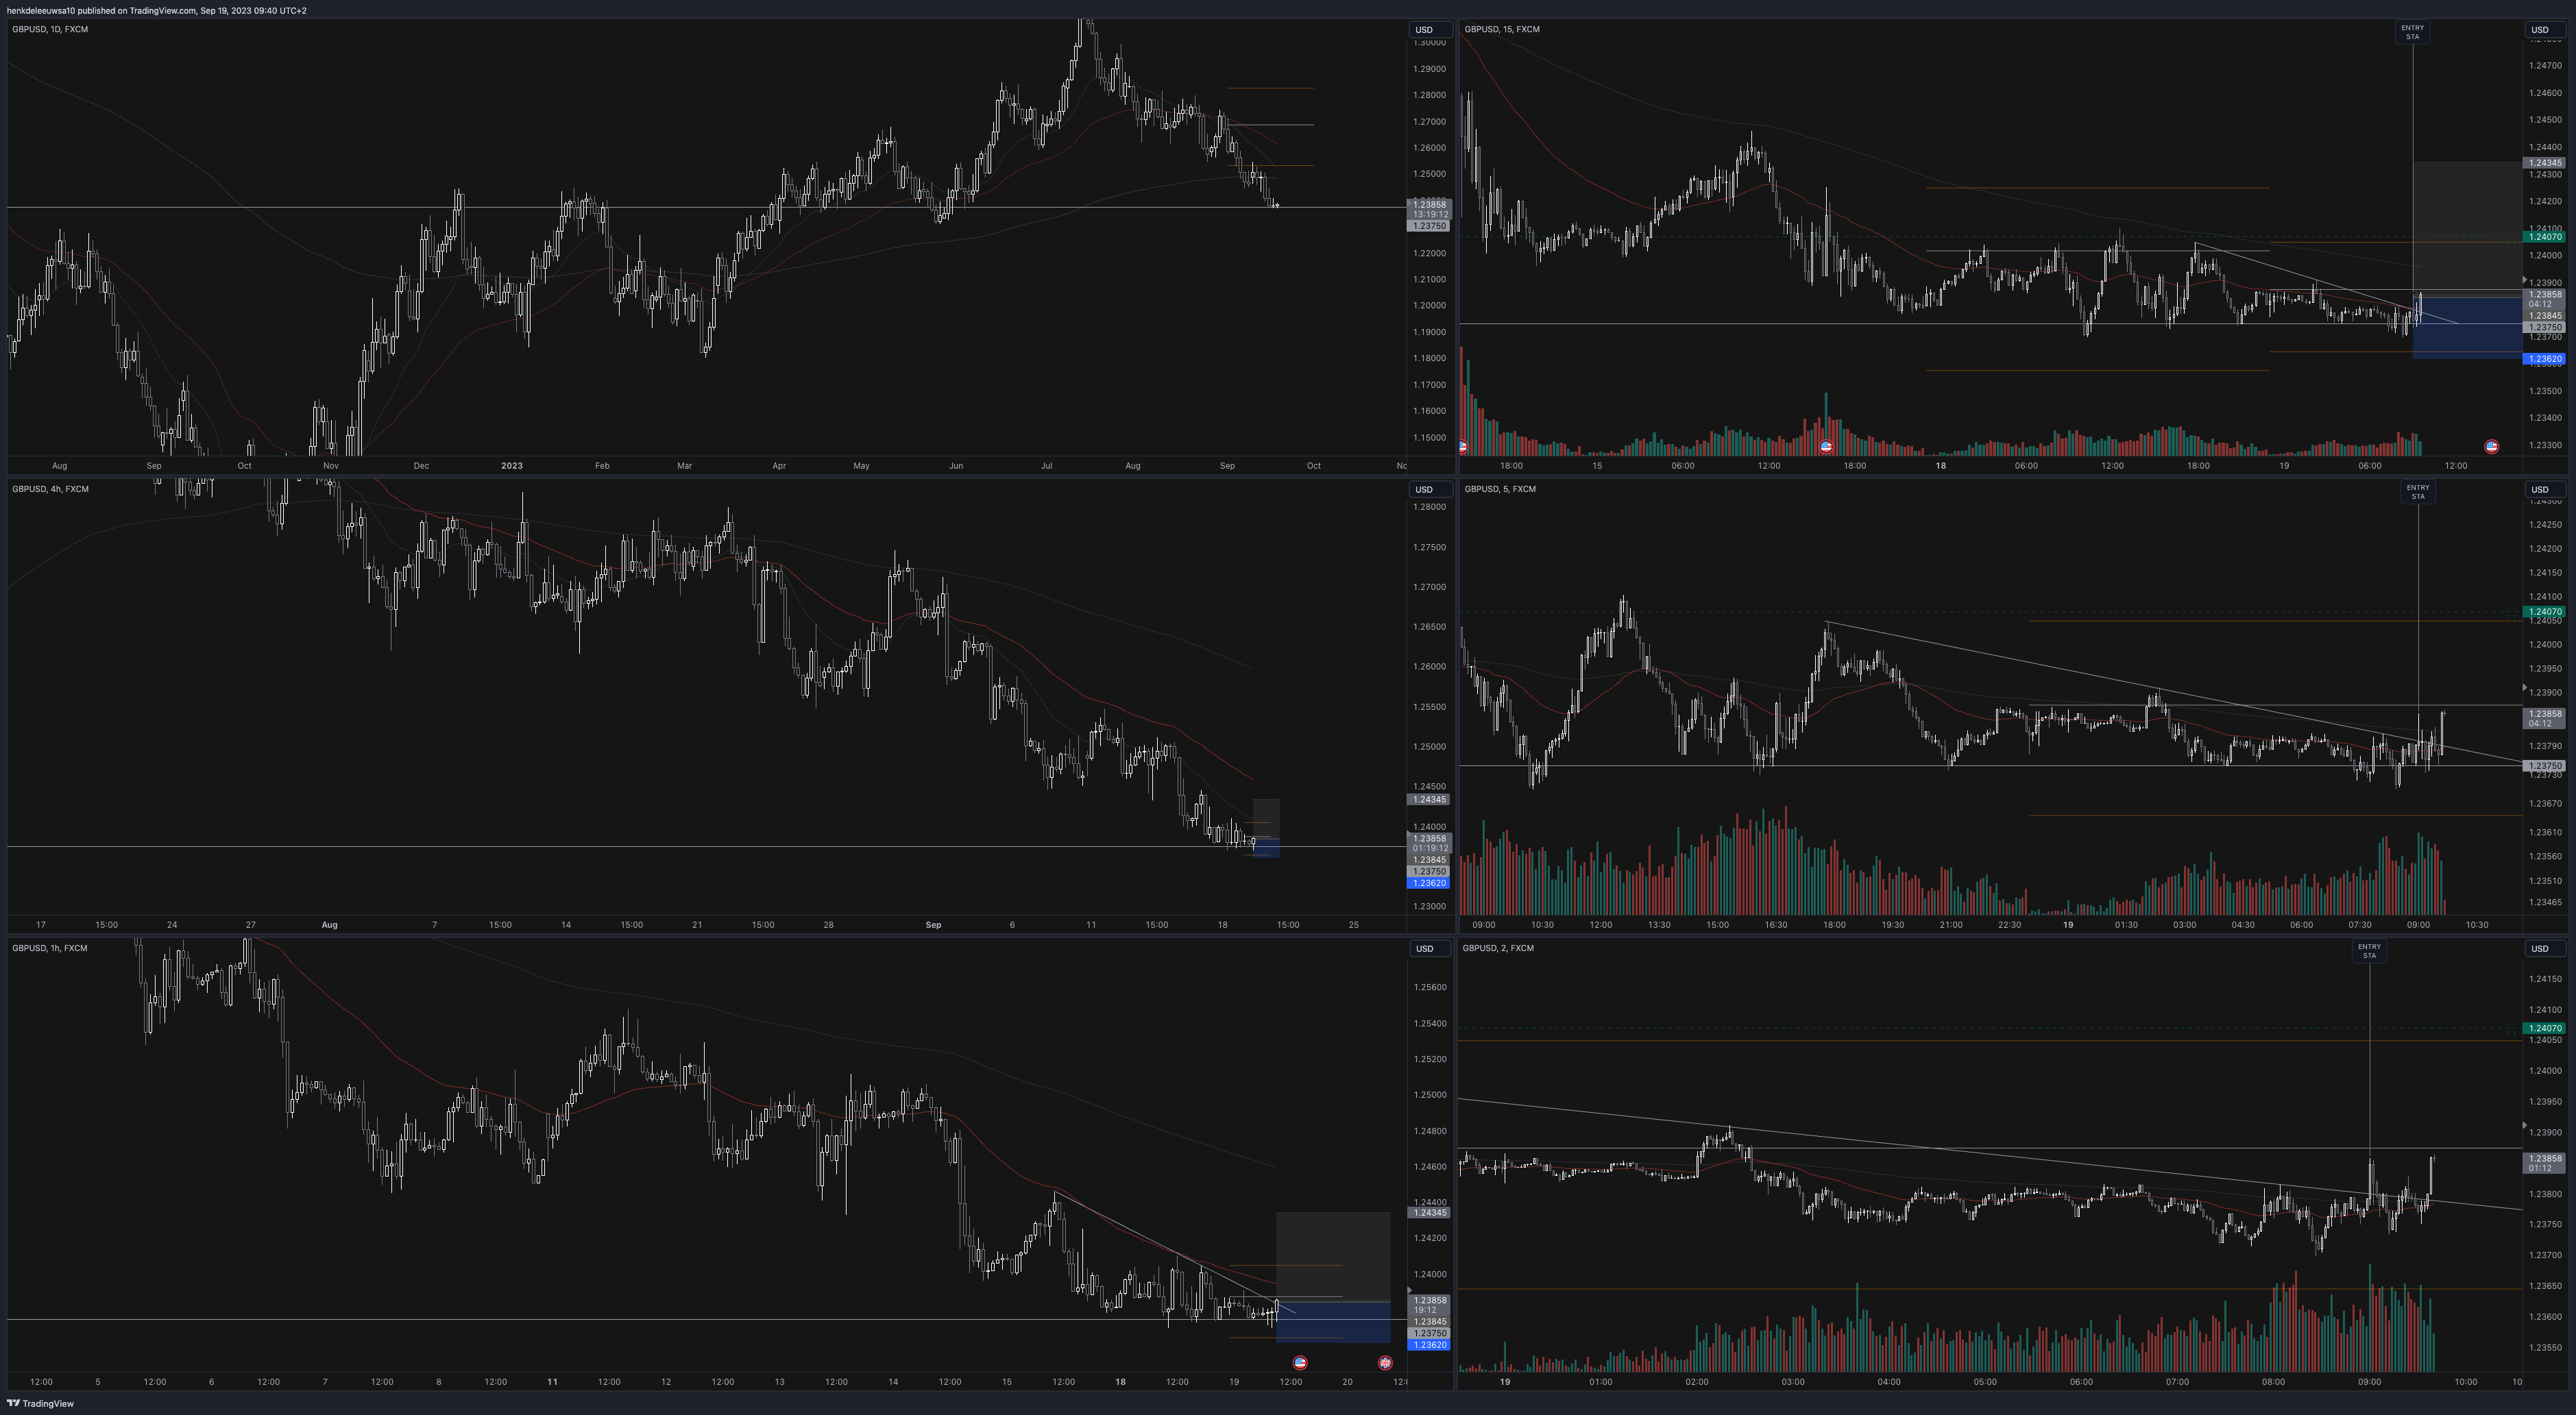Image resolution: width=2576 pixels, height=1415 pixels.
Task: Click the 1.23845 price label on 15-minute chart
Action: [x=2544, y=316]
